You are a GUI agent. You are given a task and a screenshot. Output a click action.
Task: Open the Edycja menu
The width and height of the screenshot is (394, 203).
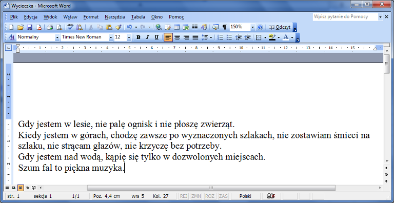point(31,17)
